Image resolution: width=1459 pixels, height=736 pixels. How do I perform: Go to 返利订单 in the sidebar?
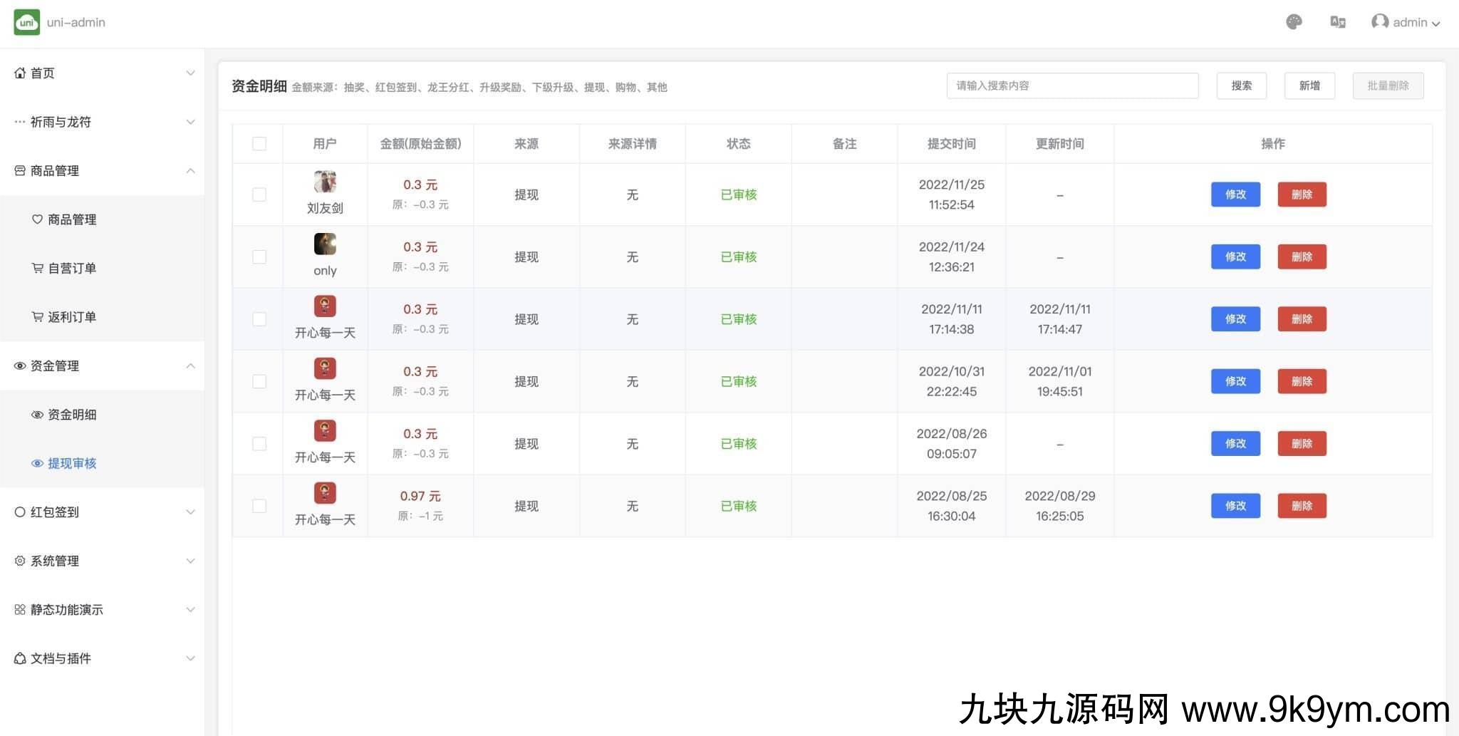click(71, 317)
